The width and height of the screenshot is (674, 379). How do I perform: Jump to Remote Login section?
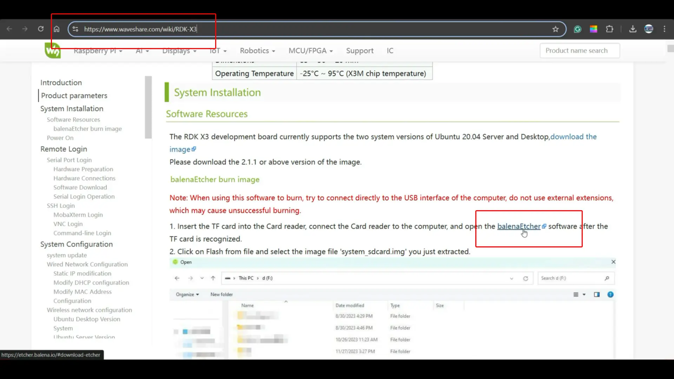[x=64, y=149]
